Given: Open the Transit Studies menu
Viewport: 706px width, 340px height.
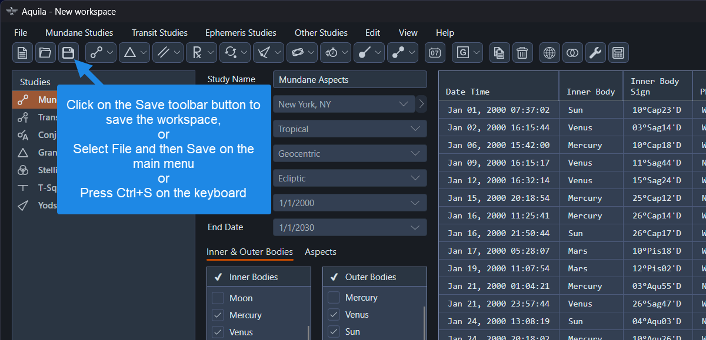Looking at the screenshot, I should pyautogui.click(x=159, y=33).
